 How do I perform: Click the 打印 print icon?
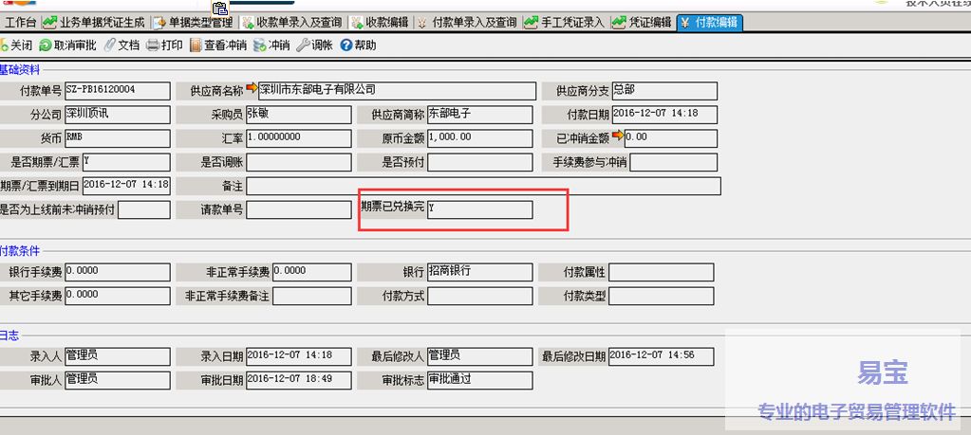click(153, 45)
